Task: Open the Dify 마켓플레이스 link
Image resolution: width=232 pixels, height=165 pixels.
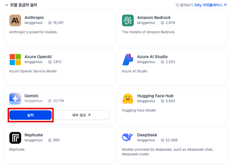Action: 210,5
